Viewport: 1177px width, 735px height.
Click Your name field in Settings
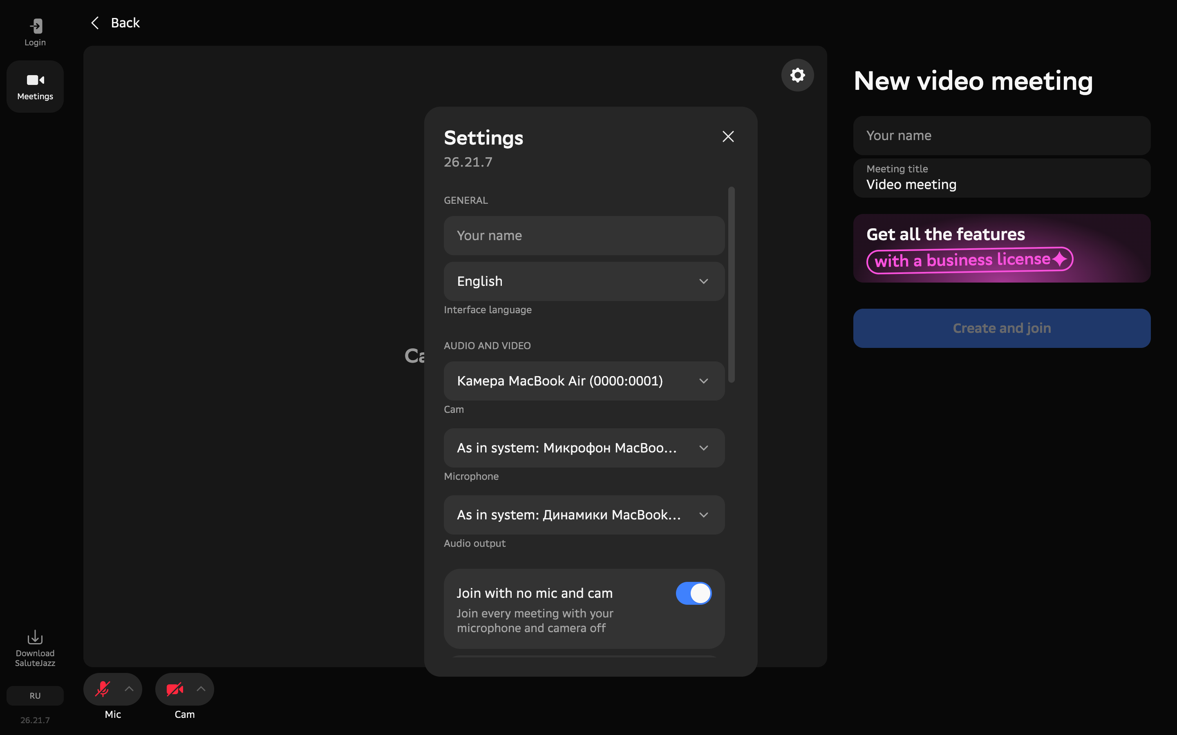[x=584, y=236]
